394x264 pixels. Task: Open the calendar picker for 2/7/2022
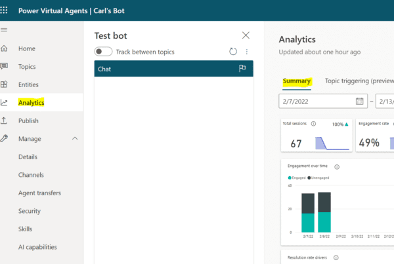tap(359, 101)
